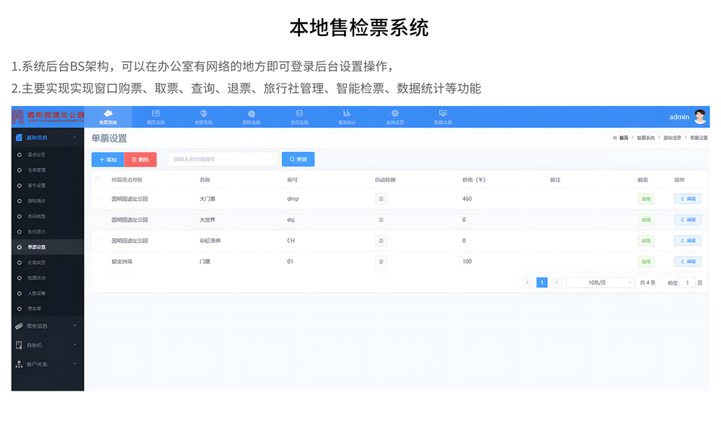Click the red 删除 delete button
Viewport: 721px width, 428px height.
pos(141,159)
